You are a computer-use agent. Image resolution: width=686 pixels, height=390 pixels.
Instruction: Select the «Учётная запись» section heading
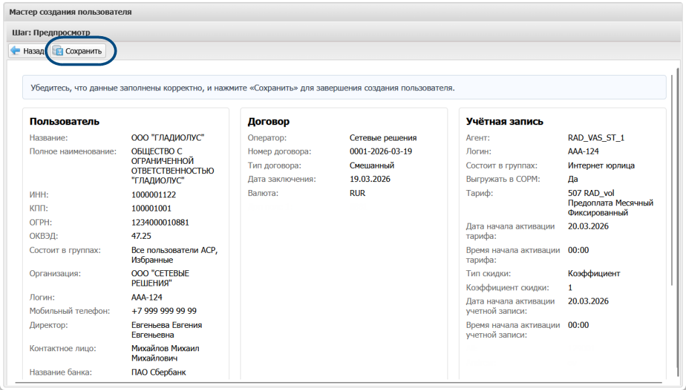point(504,121)
